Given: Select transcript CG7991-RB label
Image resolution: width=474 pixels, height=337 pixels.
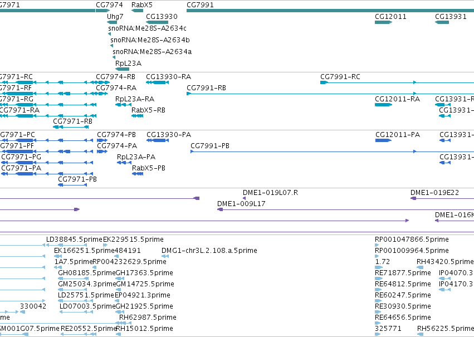Looking at the screenshot, I should pyautogui.click(x=207, y=88).
